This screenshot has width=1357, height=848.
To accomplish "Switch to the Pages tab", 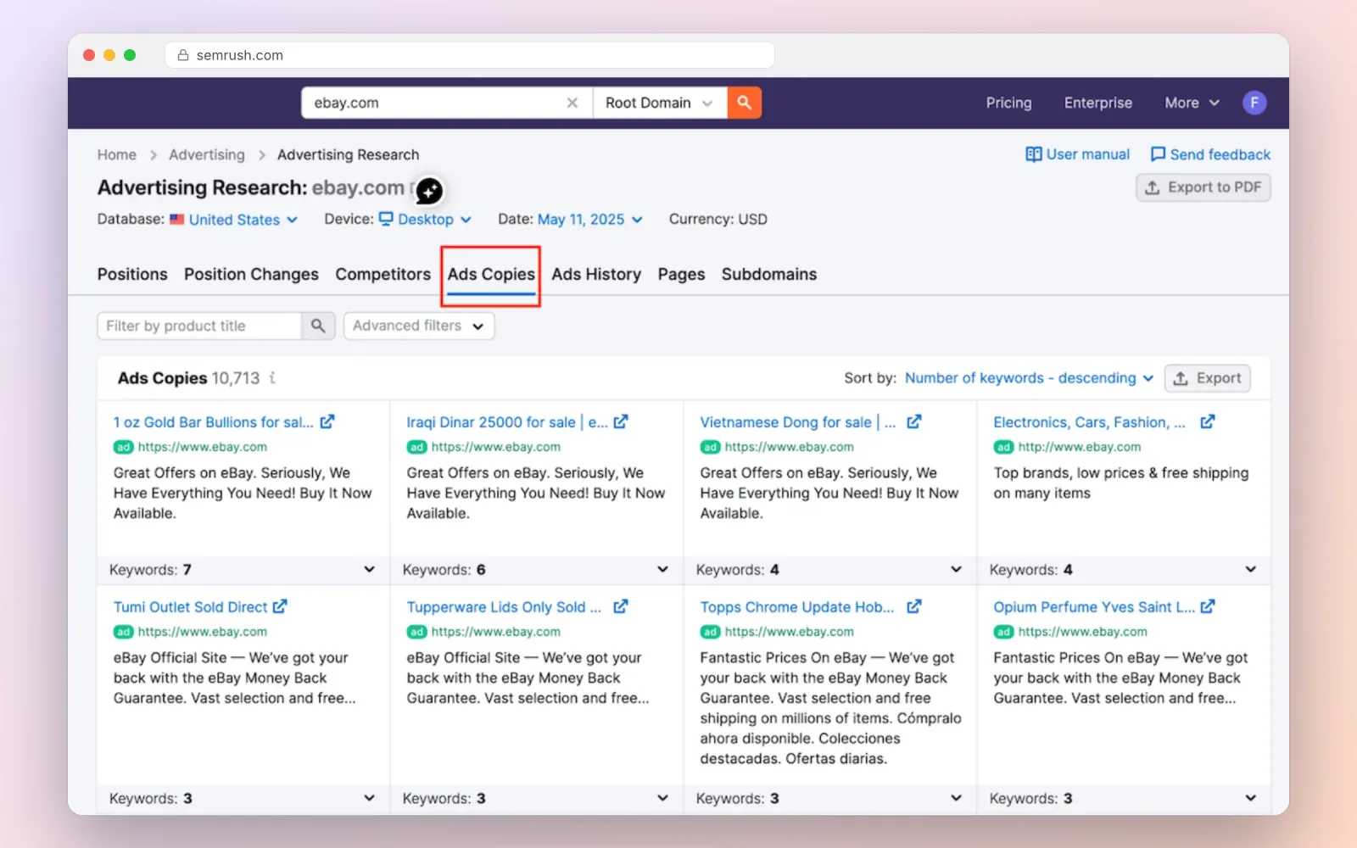I will click(681, 274).
